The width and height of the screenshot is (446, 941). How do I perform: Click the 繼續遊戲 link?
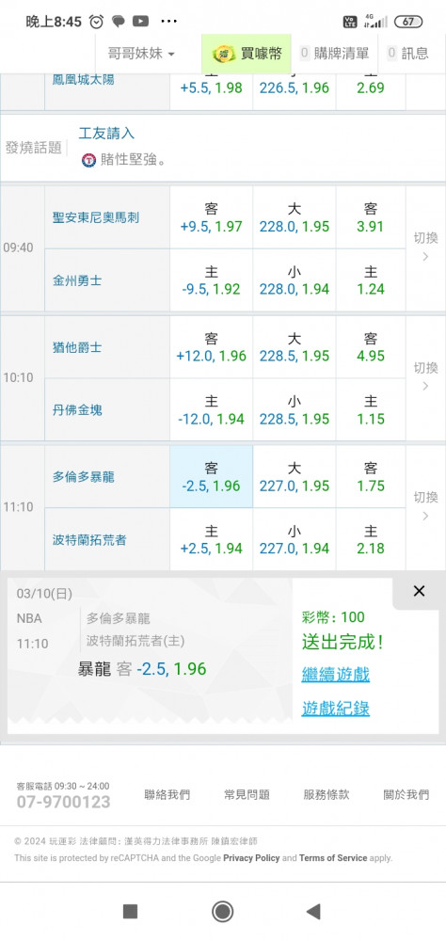pos(336,675)
